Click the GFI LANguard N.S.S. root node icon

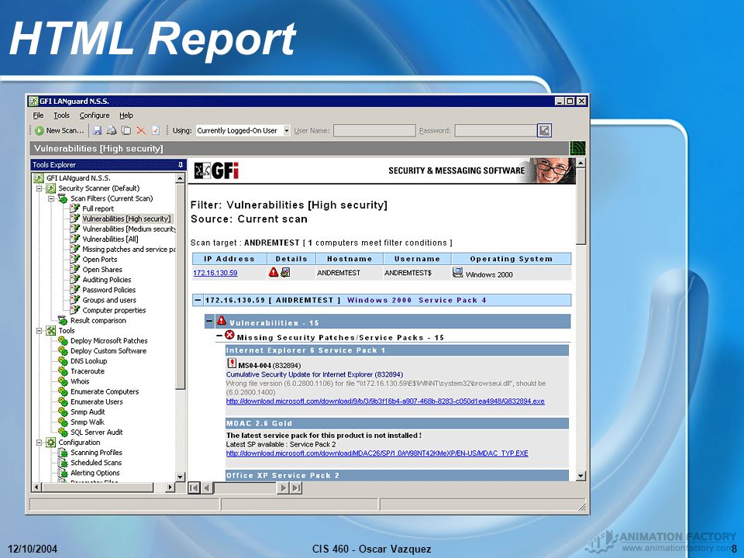(x=39, y=178)
